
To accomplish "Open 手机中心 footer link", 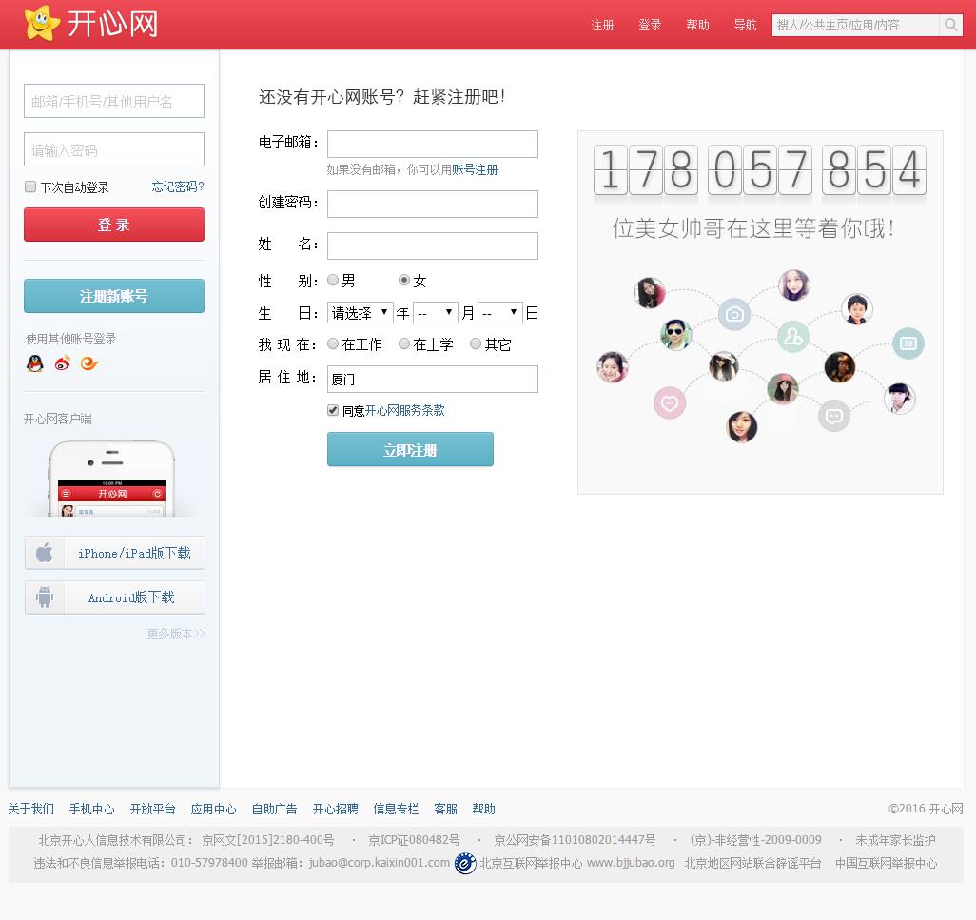I will click(x=91, y=809).
